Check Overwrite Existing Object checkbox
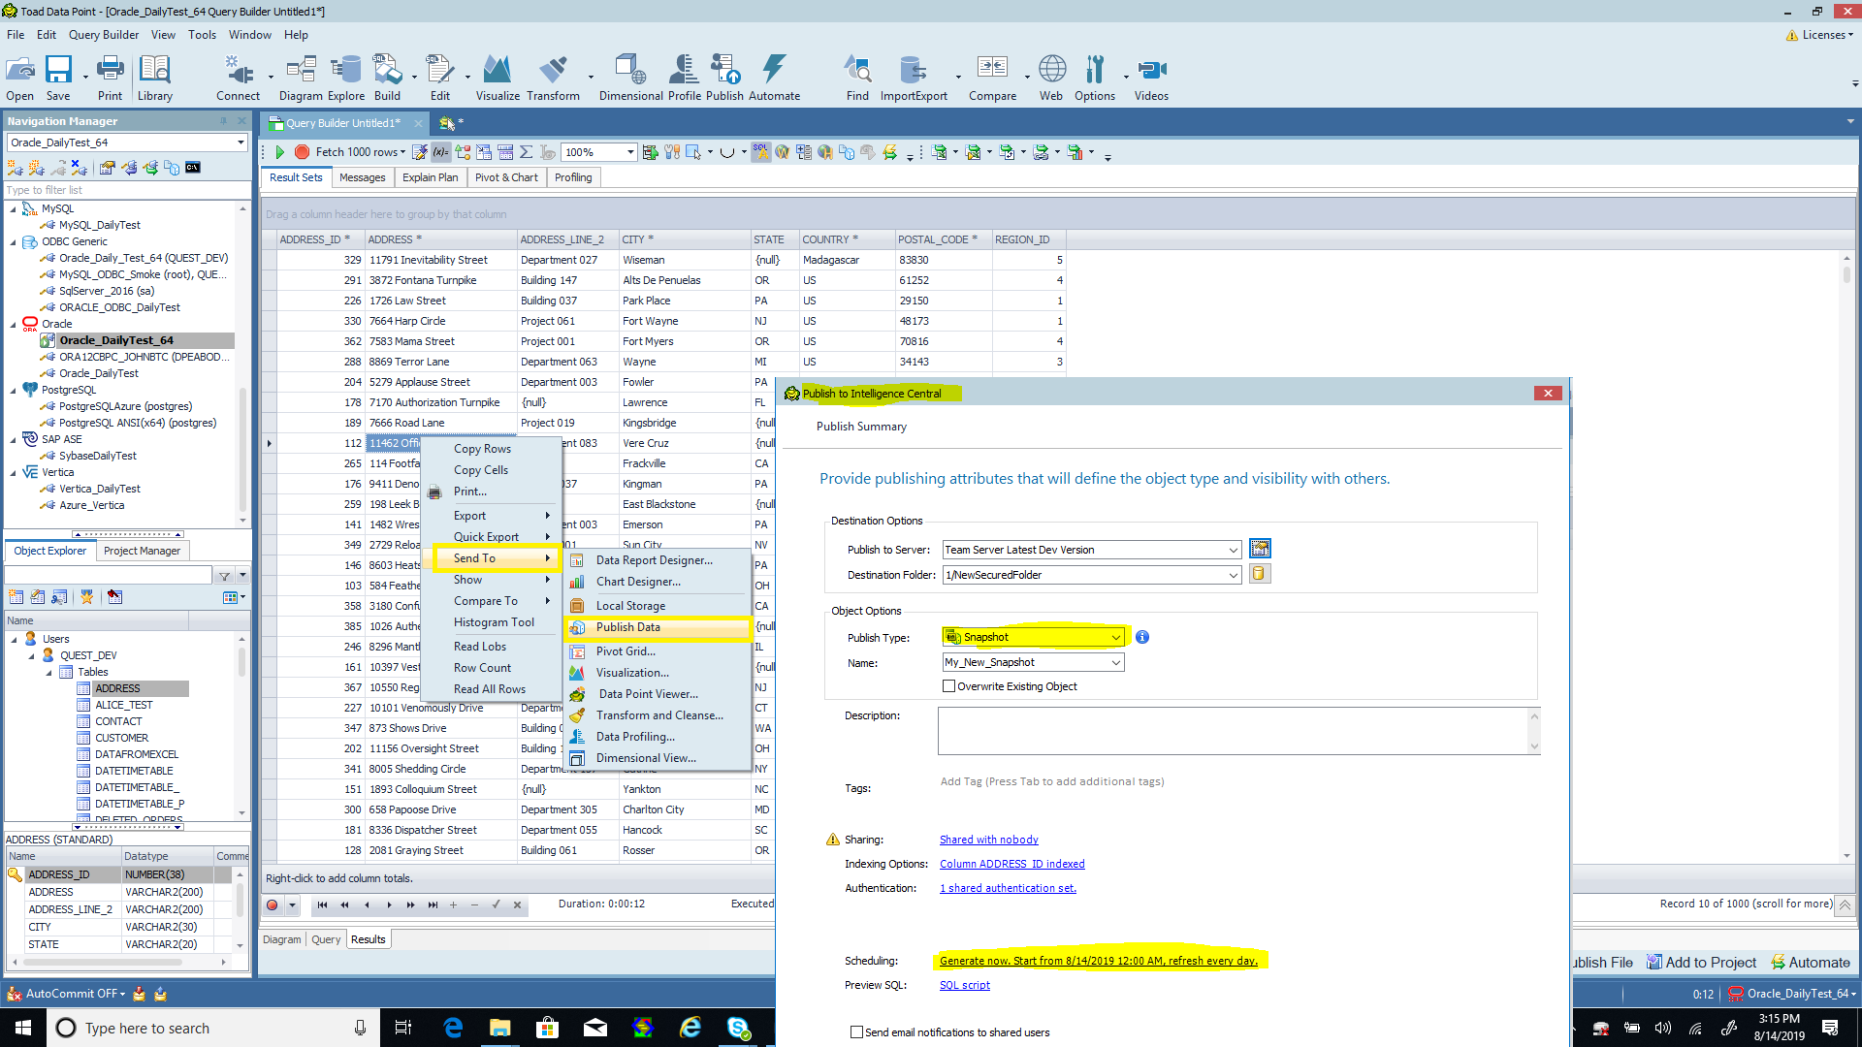The image size is (1862, 1047). pyautogui.click(x=949, y=686)
